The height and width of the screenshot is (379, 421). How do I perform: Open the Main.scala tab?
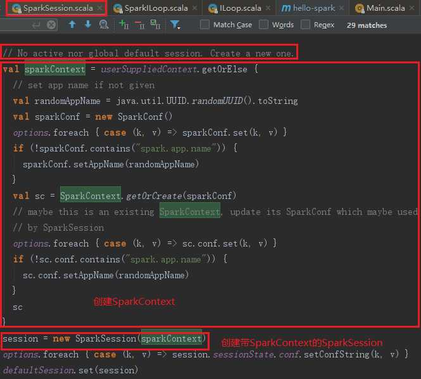[x=386, y=8]
